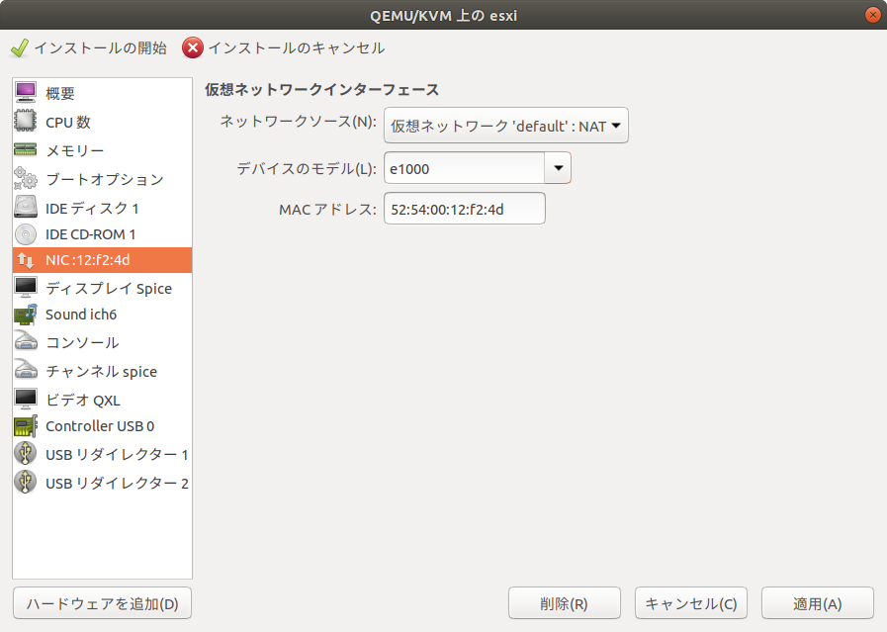Click the 削除(R) button
This screenshot has height=632, width=887.
pos(564,603)
